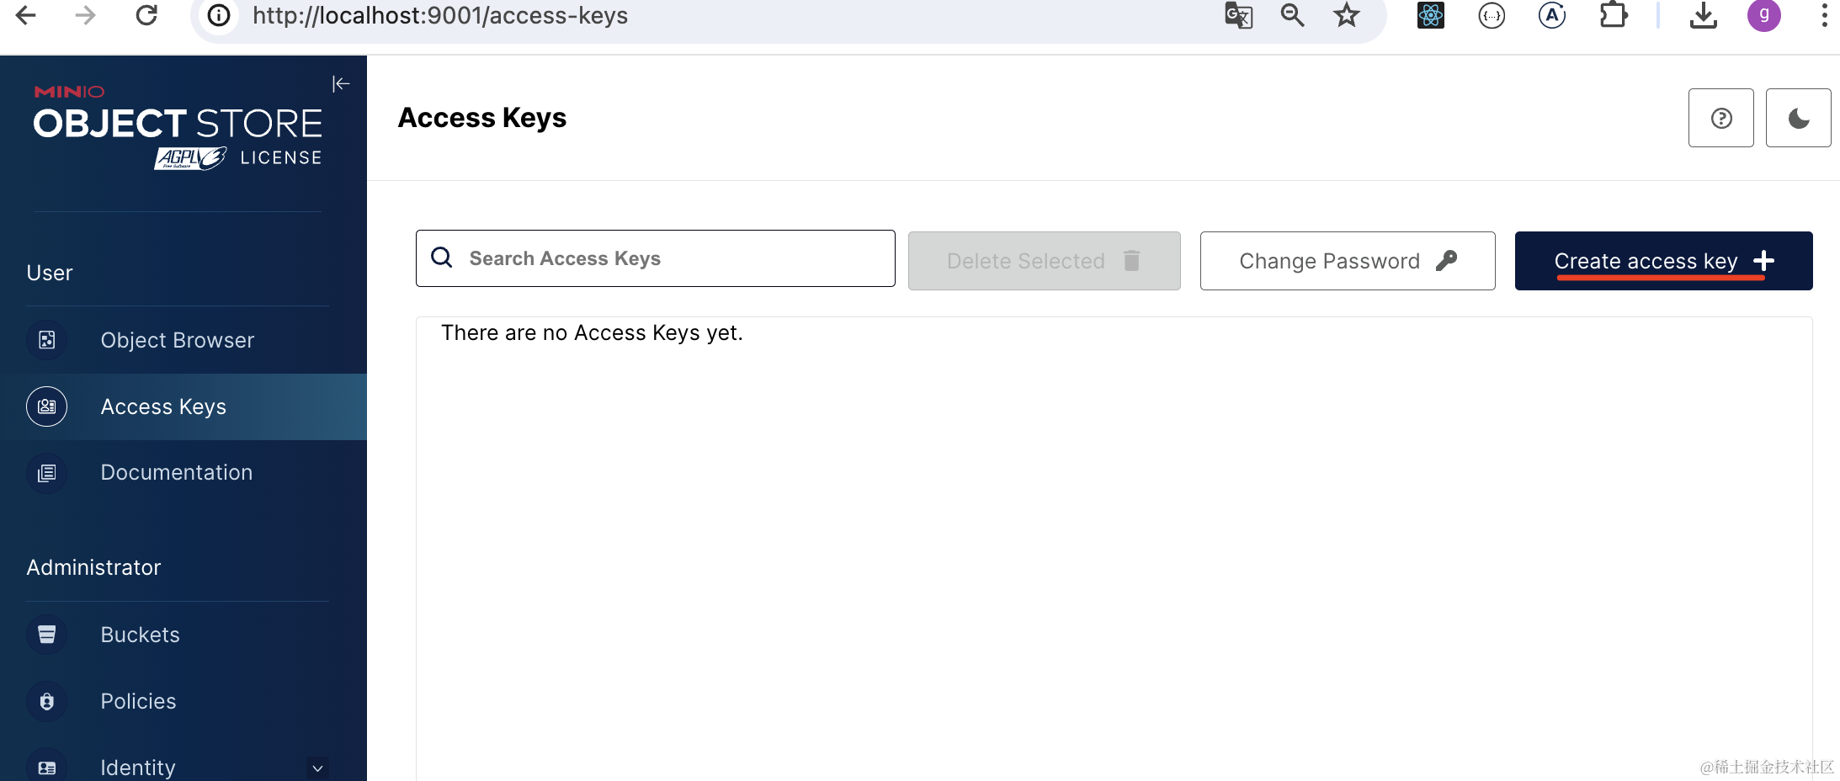Screen dimensions: 1840x781
Task: Click the Object Browser sidebar icon
Action: pos(47,340)
